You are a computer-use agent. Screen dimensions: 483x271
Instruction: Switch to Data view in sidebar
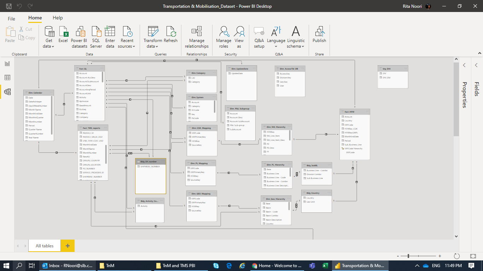(7, 78)
